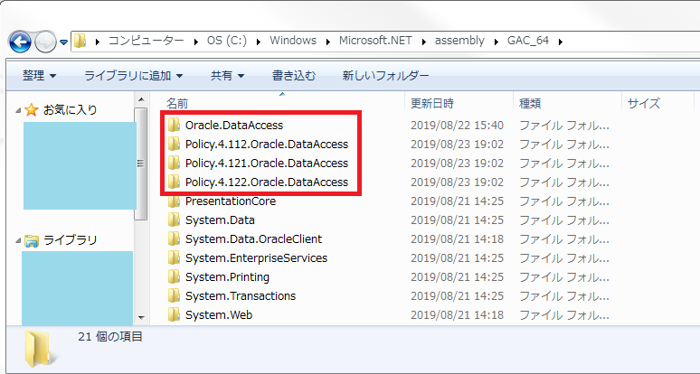This screenshot has height=374, width=700.
Task: Click コンピューター in the address path
Action: [146, 41]
